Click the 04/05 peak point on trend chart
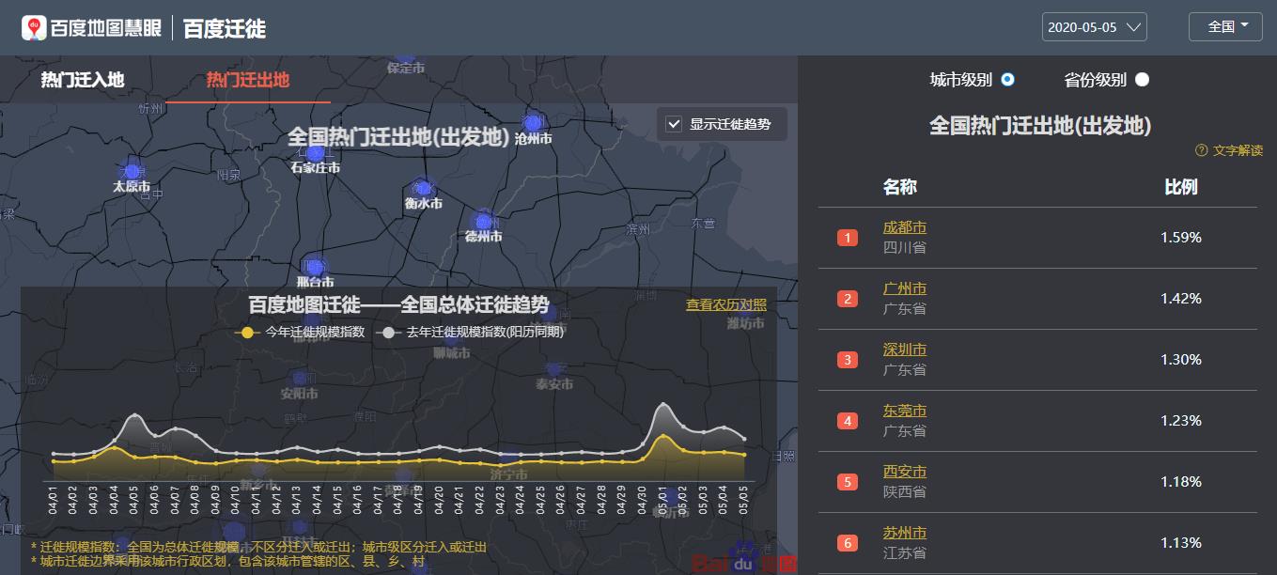The width and height of the screenshot is (1277, 575). pos(134,414)
